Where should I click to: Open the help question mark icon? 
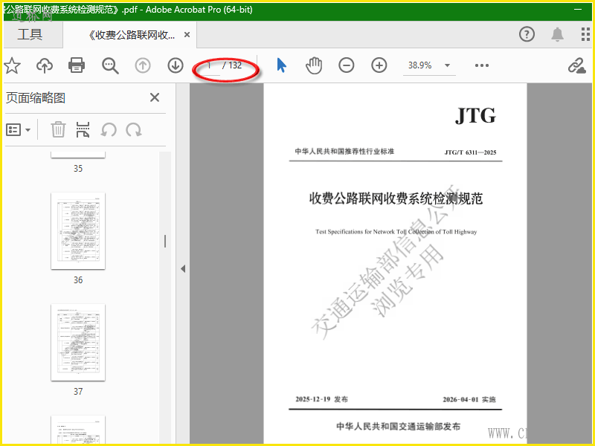click(527, 34)
